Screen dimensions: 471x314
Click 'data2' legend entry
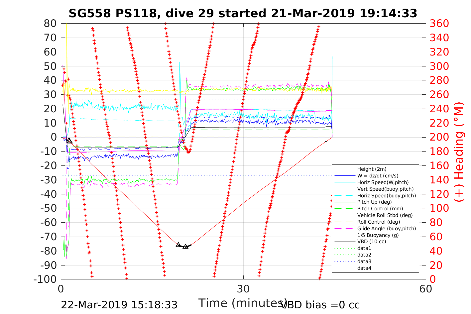(364, 255)
